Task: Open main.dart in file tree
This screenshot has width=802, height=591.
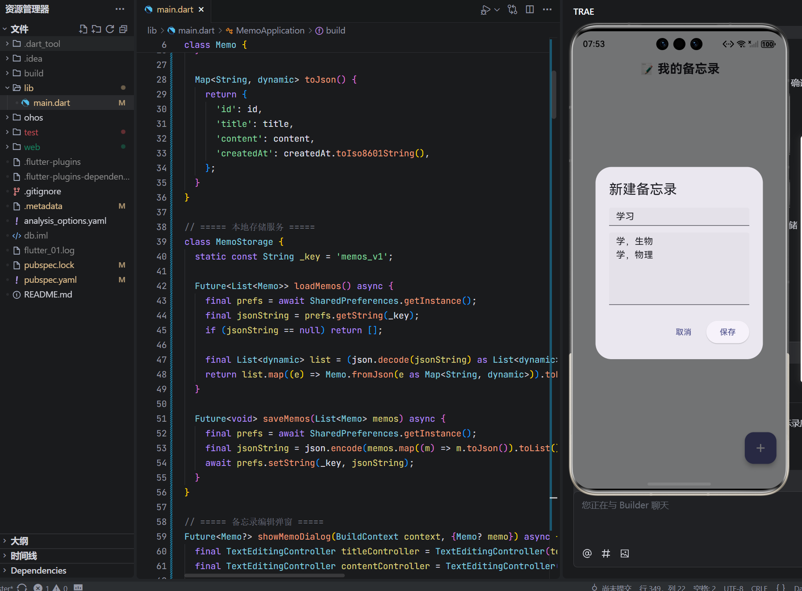Action: [x=67, y=103]
